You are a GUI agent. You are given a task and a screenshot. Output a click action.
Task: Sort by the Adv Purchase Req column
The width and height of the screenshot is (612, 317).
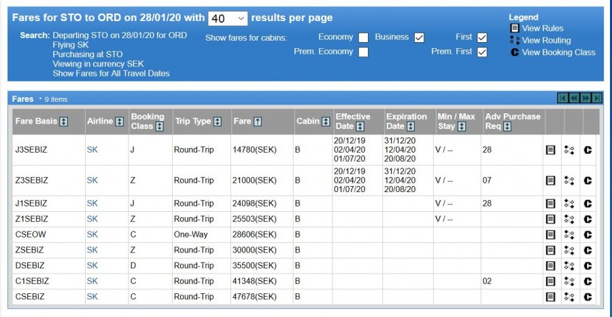508,126
